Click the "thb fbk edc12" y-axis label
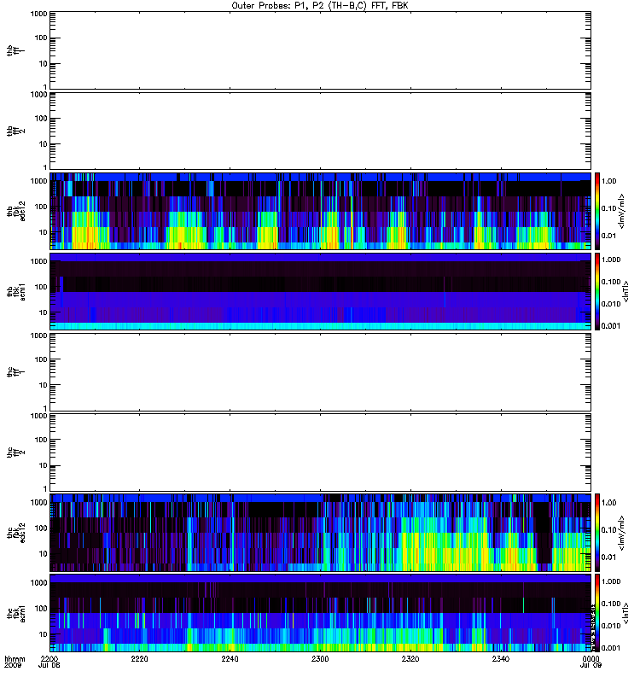 tap(15, 211)
